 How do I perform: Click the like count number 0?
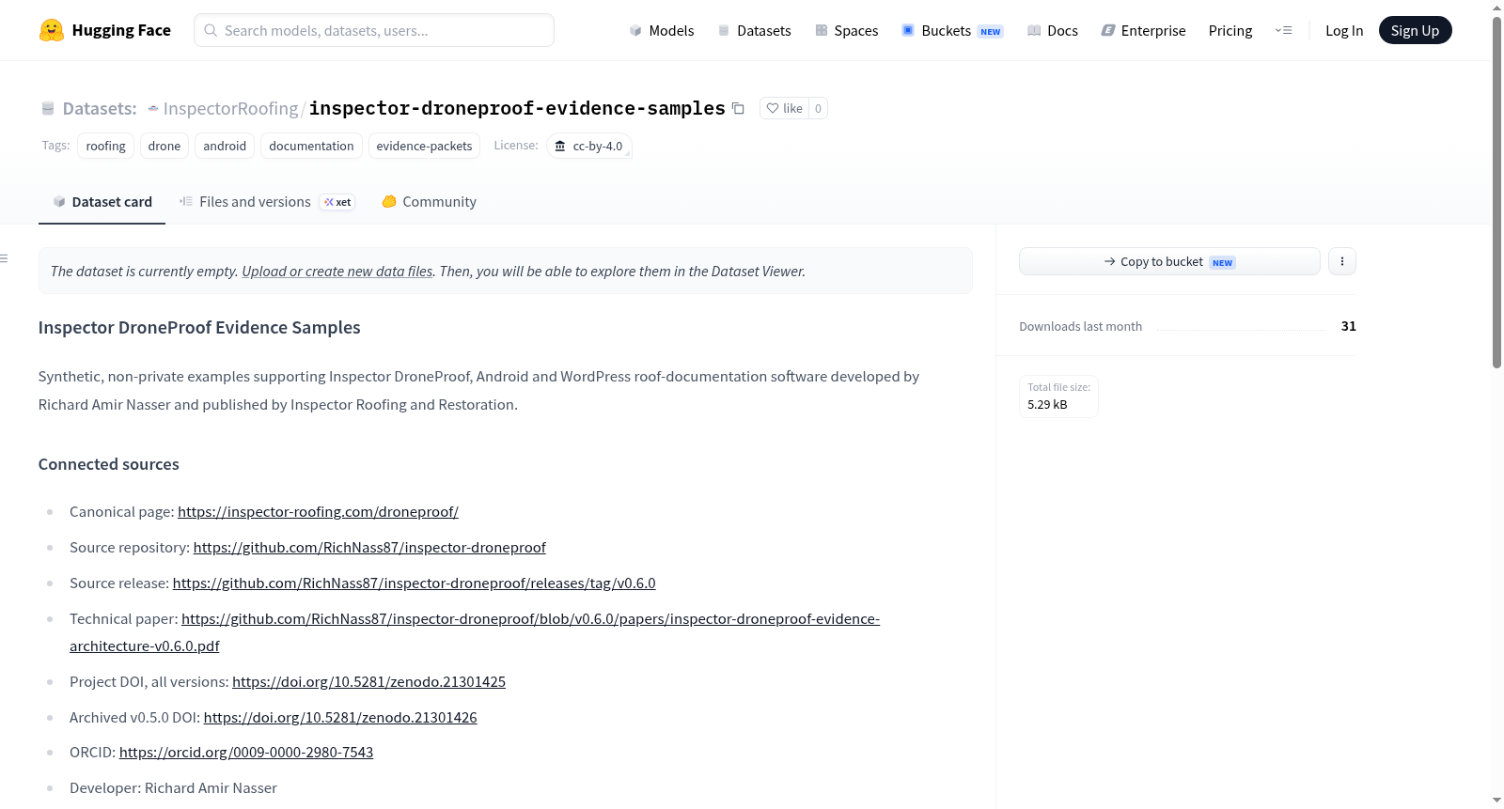coord(818,109)
